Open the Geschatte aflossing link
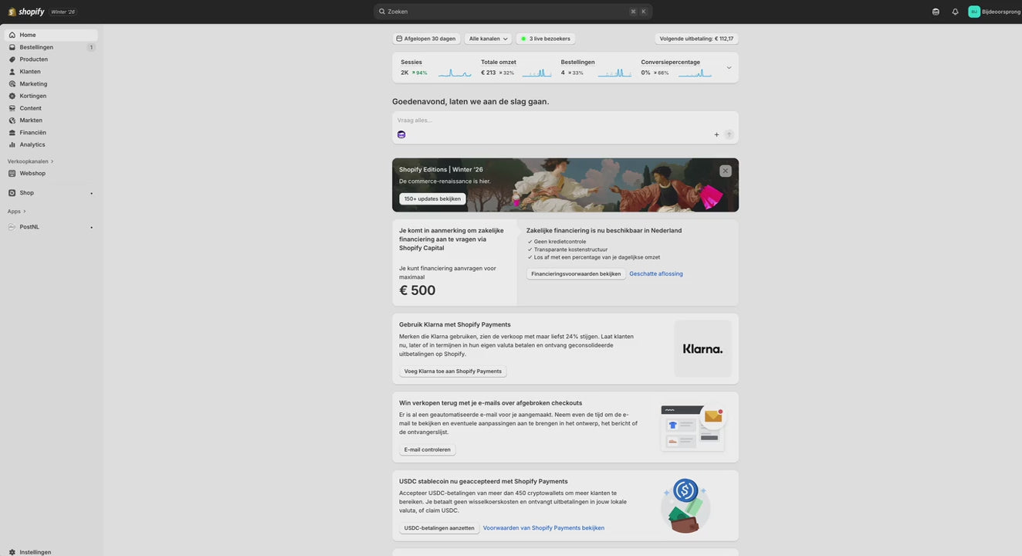Viewport: 1022px width, 556px height. click(x=656, y=273)
